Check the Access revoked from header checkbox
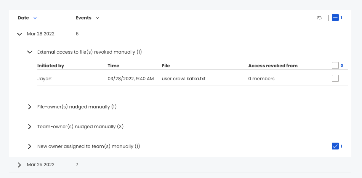This screenshot has height=178, width=362. tap(335, 65)
